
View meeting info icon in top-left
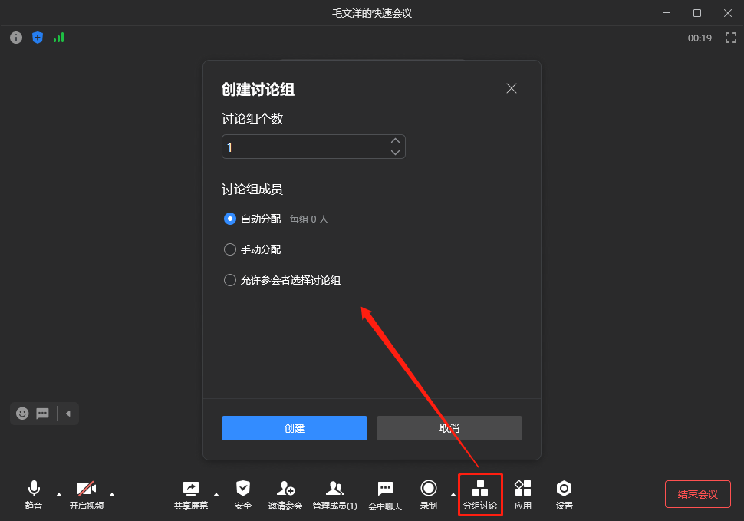coord(16,38)
